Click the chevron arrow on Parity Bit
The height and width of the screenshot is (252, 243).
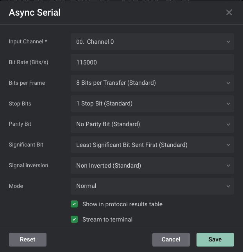(228, 124)
